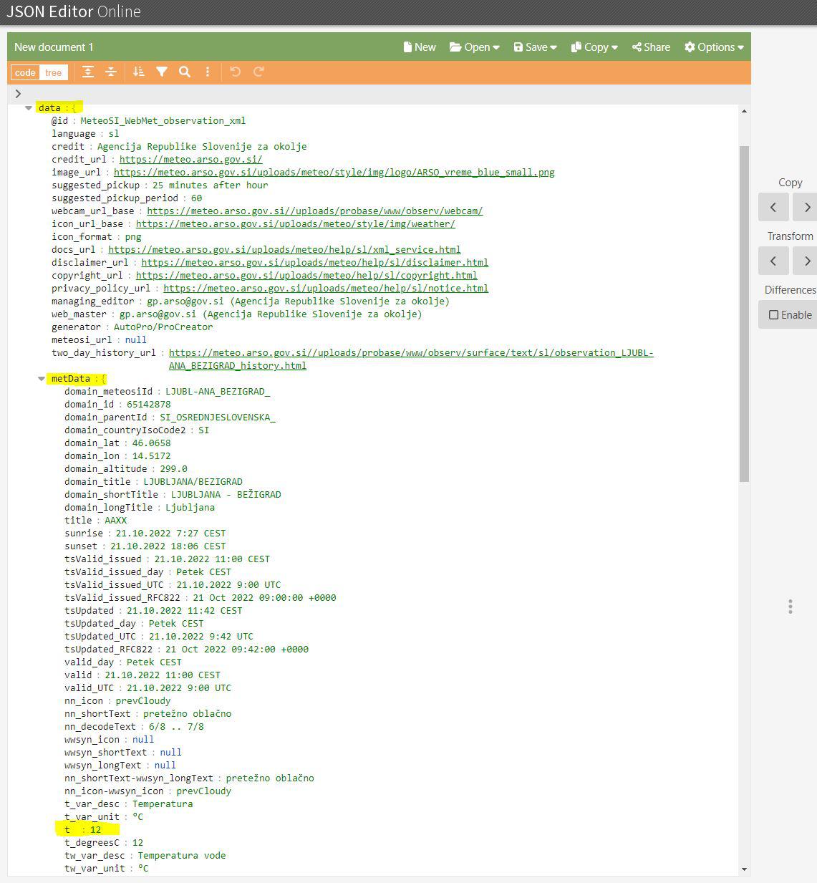Select the suggested_pickup_period value 60
This screenshot has width=817, height=883.
point(196,198)
